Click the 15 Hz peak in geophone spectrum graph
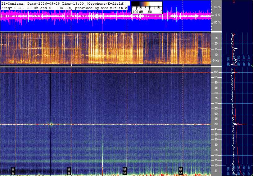 click(235, 49)
